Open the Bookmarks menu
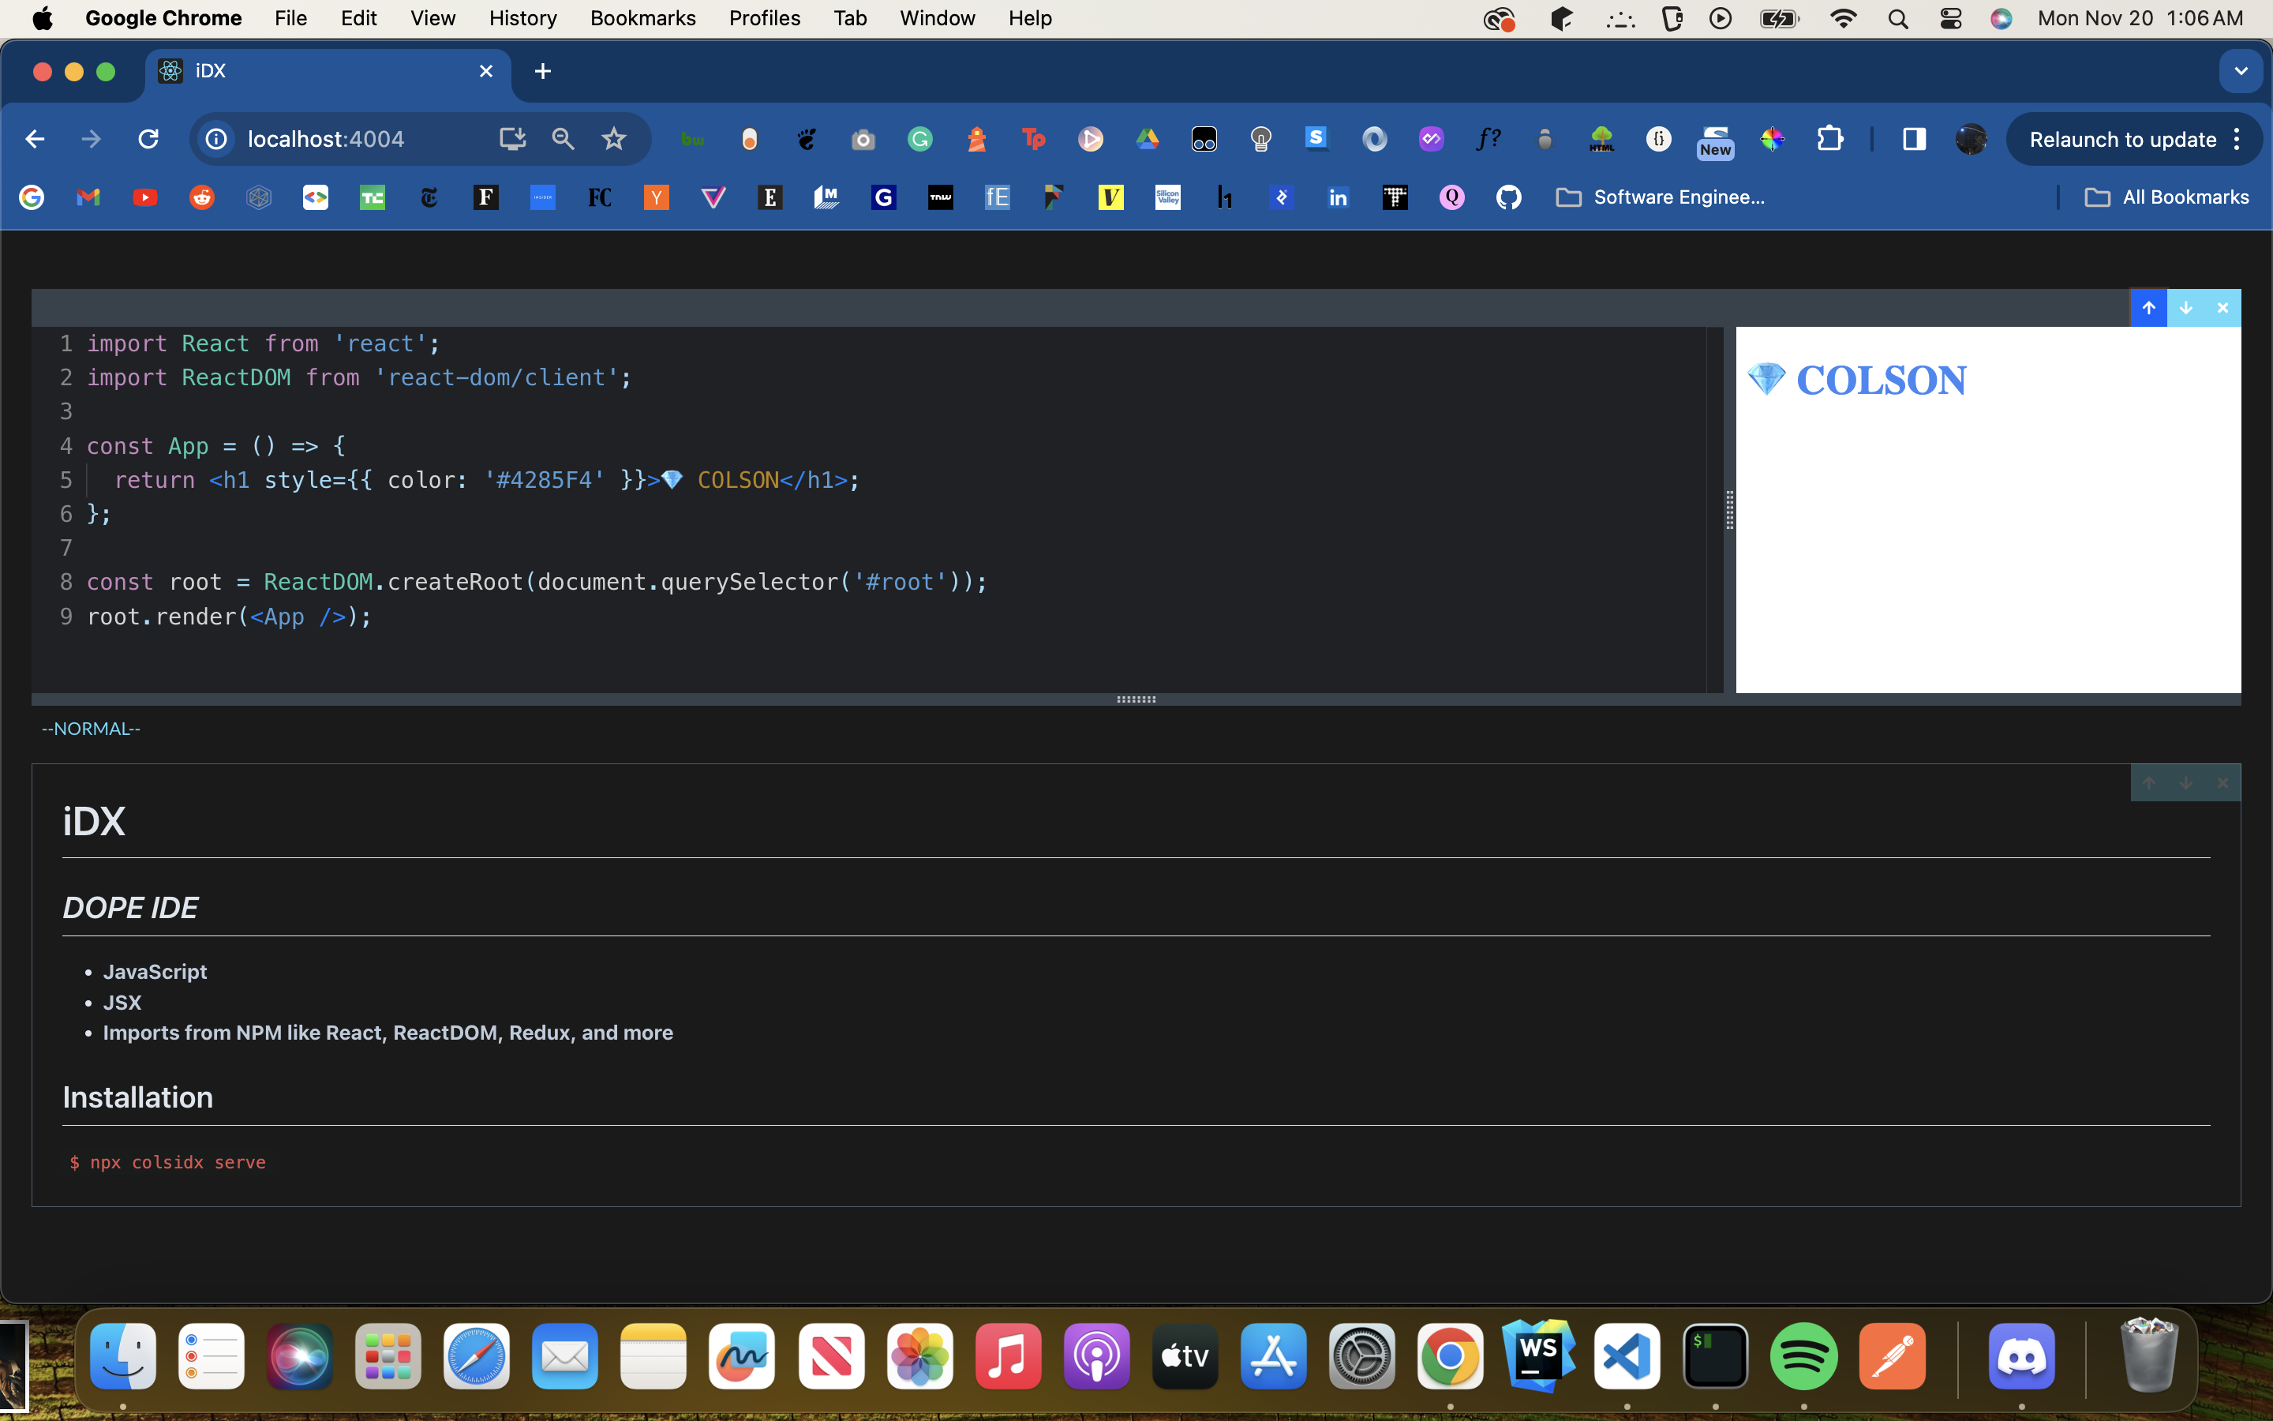Screen dimensions: 2273x1421 [642, 19]
